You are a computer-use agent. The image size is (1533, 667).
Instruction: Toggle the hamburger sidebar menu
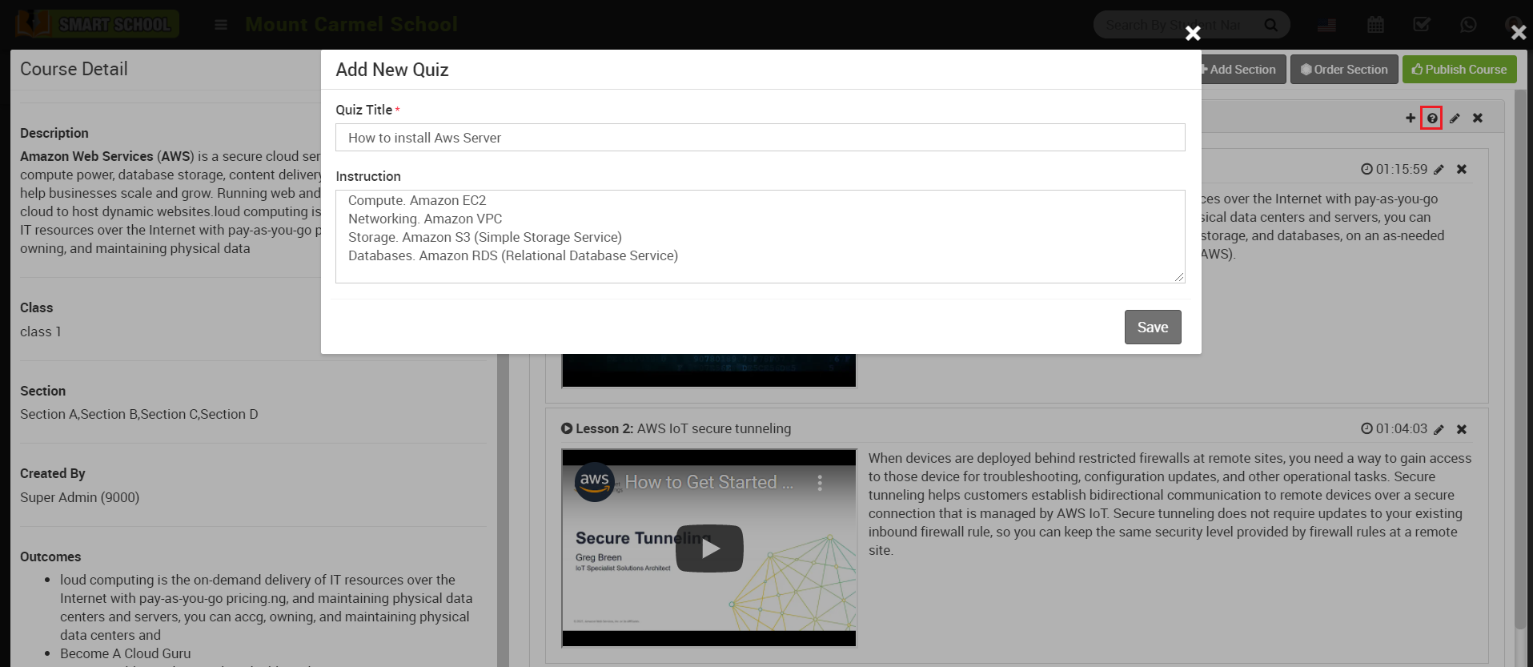point(221,25)
